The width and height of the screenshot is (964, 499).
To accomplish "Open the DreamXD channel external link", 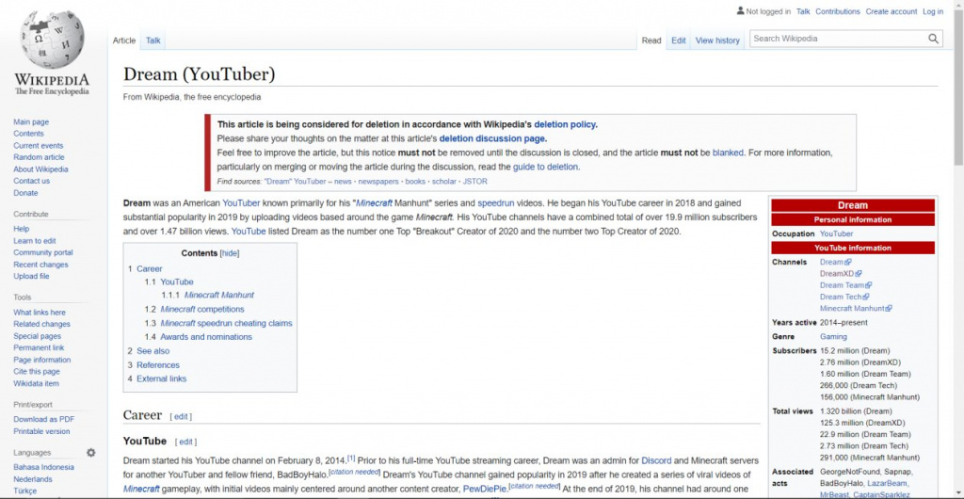I will point(841,273).
